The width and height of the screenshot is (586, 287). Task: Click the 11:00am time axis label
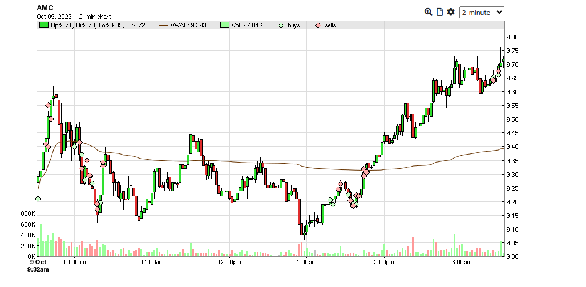[x=152, y=262]
